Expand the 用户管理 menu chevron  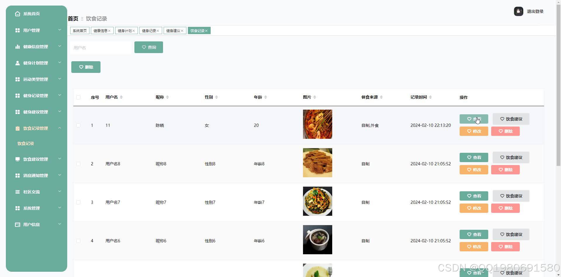[60, 30]
